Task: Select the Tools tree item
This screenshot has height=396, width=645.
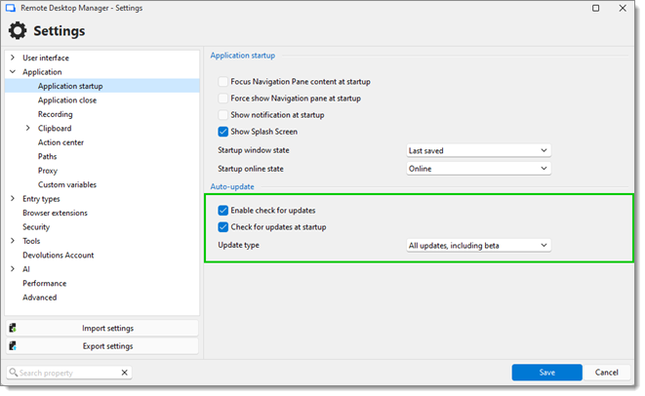Action: click(x=31, y=241)
